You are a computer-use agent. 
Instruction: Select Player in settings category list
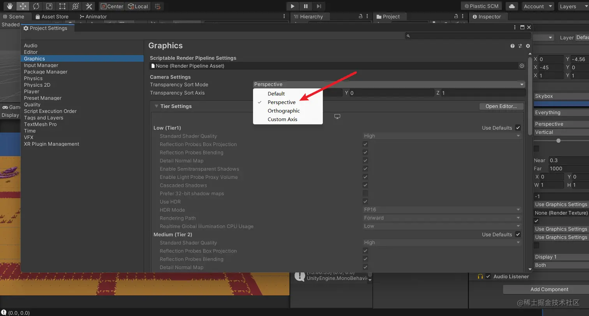(x=32, y=92)
